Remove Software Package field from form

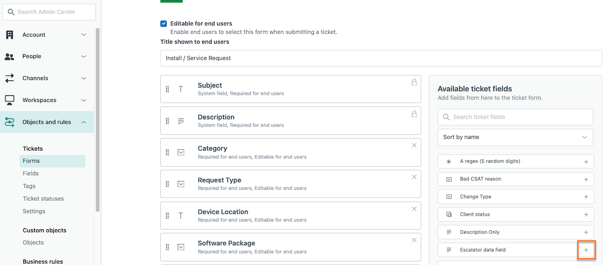point(414,240)
